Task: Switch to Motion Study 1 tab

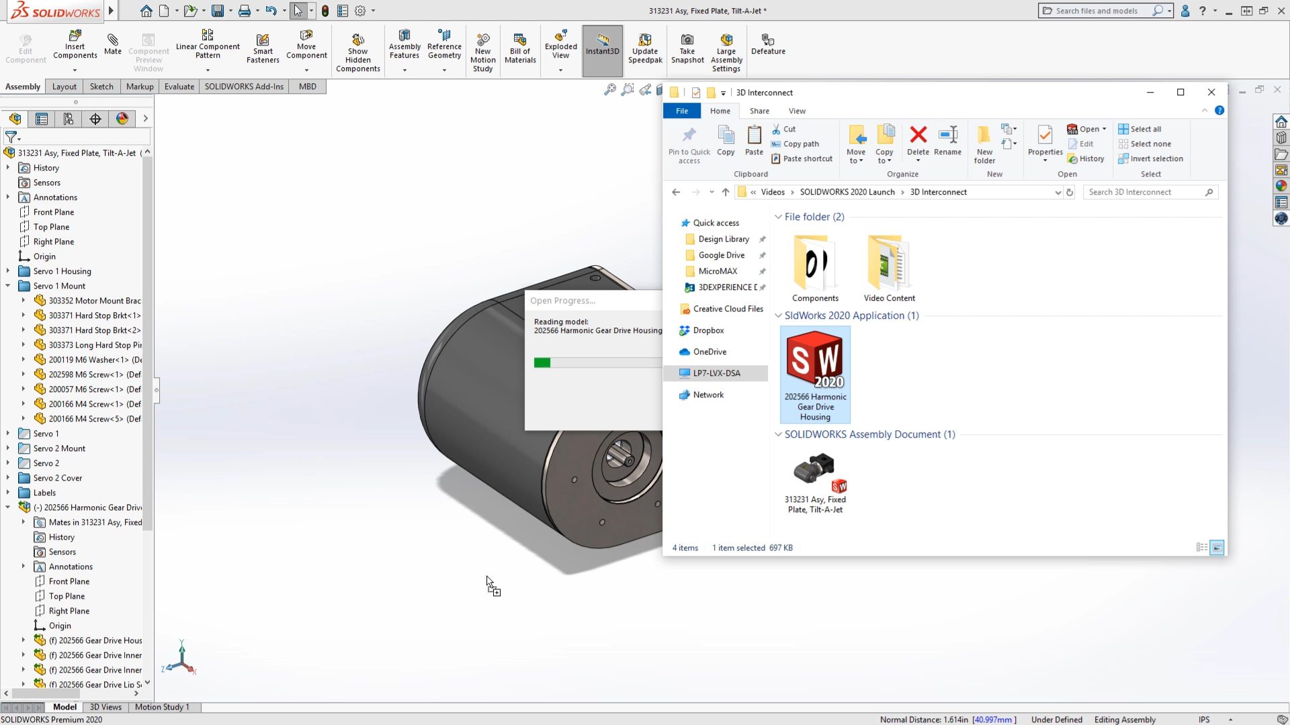Action: [162, 707]
